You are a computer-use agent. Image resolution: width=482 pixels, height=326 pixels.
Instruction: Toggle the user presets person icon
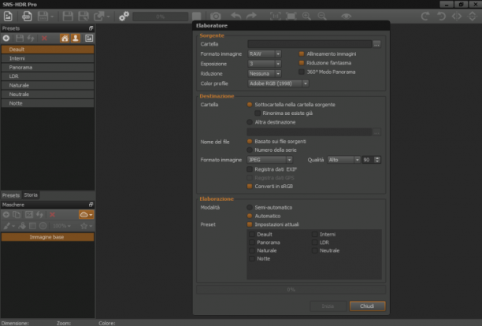(x=76, y=38)
